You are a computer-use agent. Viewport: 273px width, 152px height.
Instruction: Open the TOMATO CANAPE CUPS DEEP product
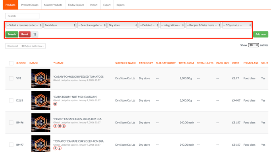[79, 141]
